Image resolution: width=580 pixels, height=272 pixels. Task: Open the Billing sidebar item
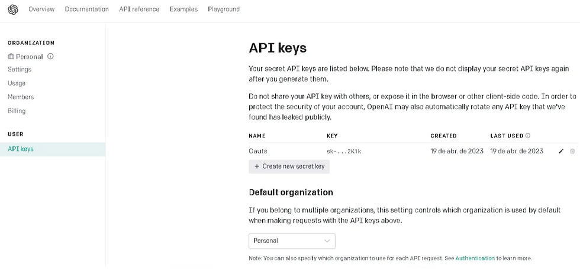click(17, 111)
